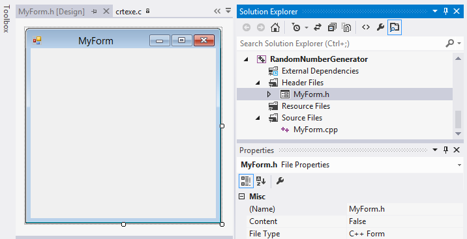The height and width of the screenshot is (239, 467).
Task: Click the Pending Changes Filter clock icon
Action: [x=295, y=27]
